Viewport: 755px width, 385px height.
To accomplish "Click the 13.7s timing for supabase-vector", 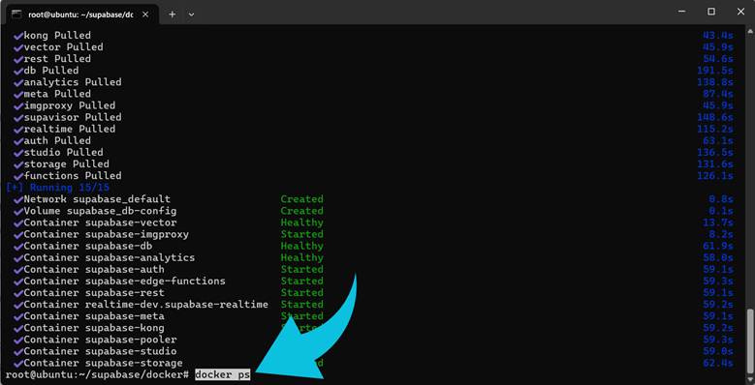I will [x=718, y=222].
